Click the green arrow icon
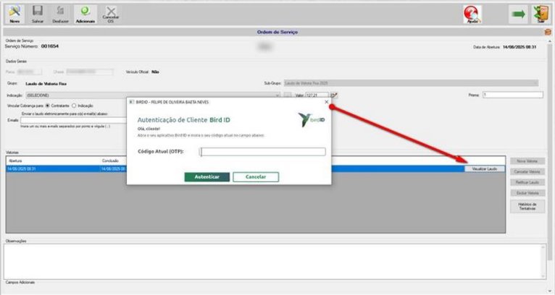 (518, 14)
